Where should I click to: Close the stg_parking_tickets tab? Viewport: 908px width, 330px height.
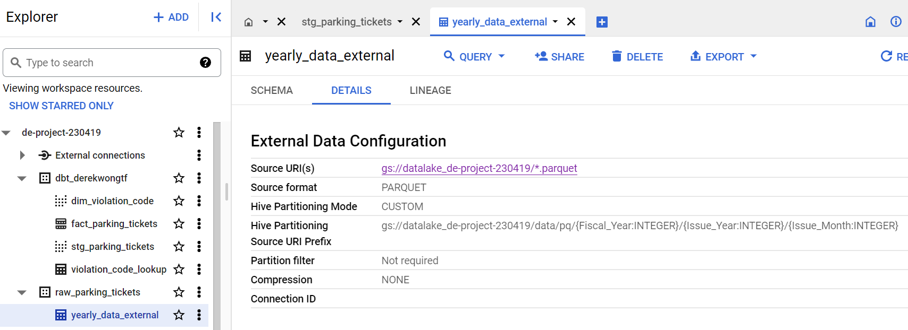(x=416, y=22)
